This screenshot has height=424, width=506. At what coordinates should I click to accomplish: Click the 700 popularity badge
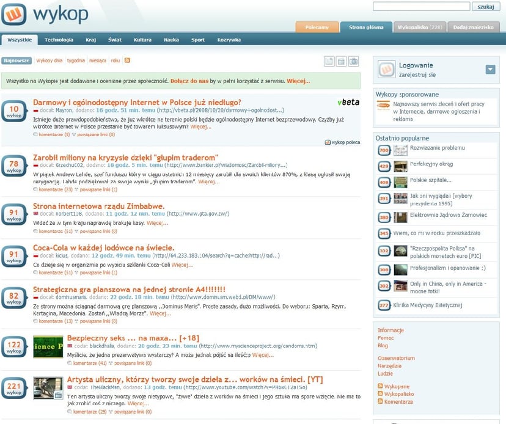point(384,150)
